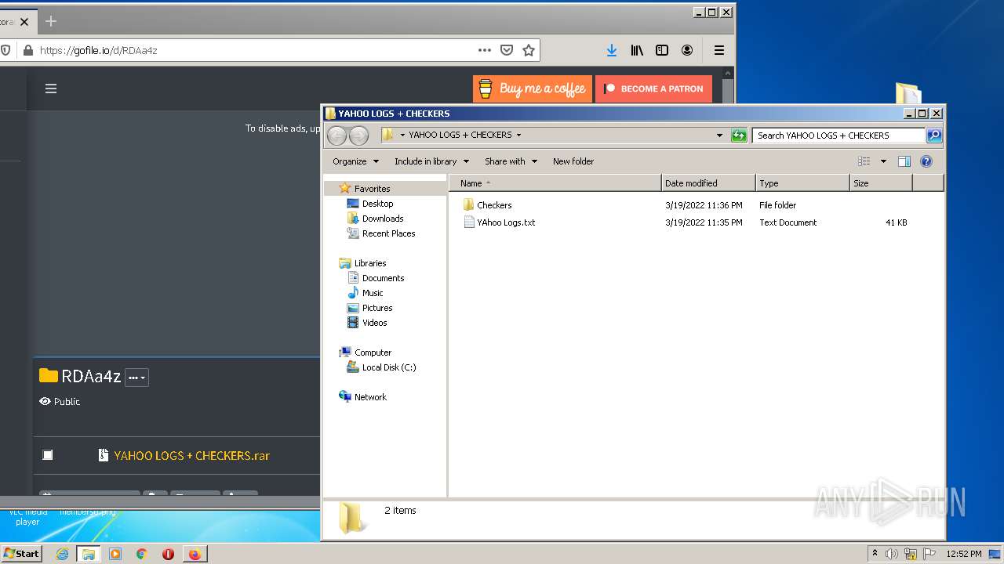This screenshot has height=564, width=1004.
Task: Refresh the Explorer folder view
Action: point(739,136)
